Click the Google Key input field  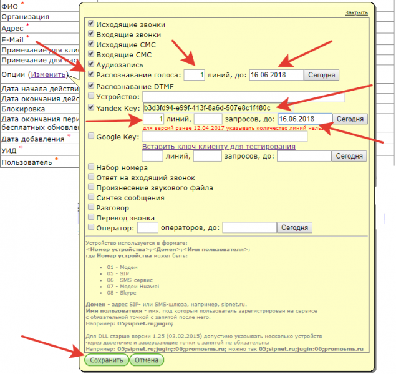coord(225,137)
